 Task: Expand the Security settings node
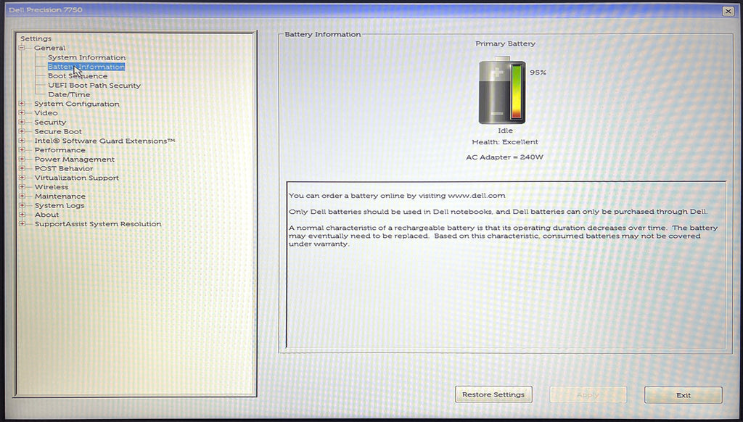(x=21, y=123)
